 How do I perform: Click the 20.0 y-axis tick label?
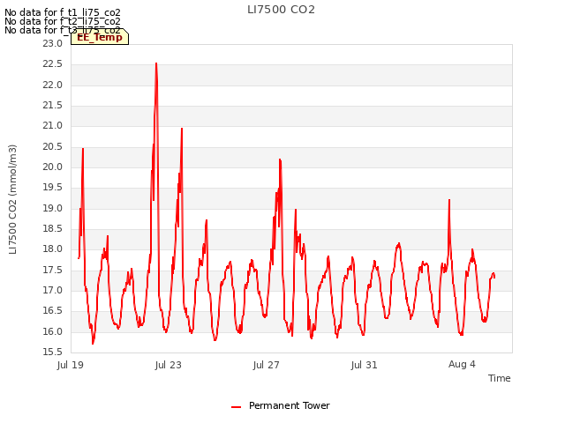coord(53,167)
